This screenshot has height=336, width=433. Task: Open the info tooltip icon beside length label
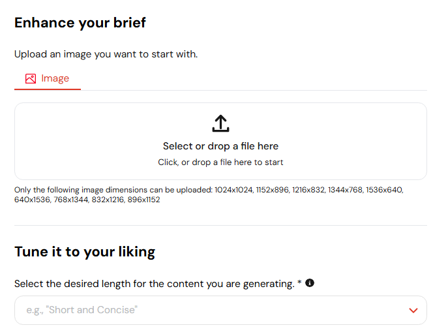[x=310, y=283]
